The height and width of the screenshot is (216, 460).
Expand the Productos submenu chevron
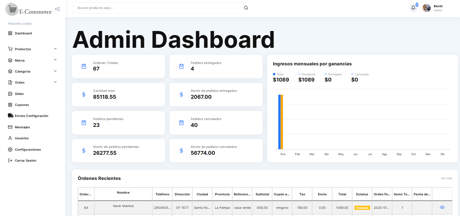point(55,49)
